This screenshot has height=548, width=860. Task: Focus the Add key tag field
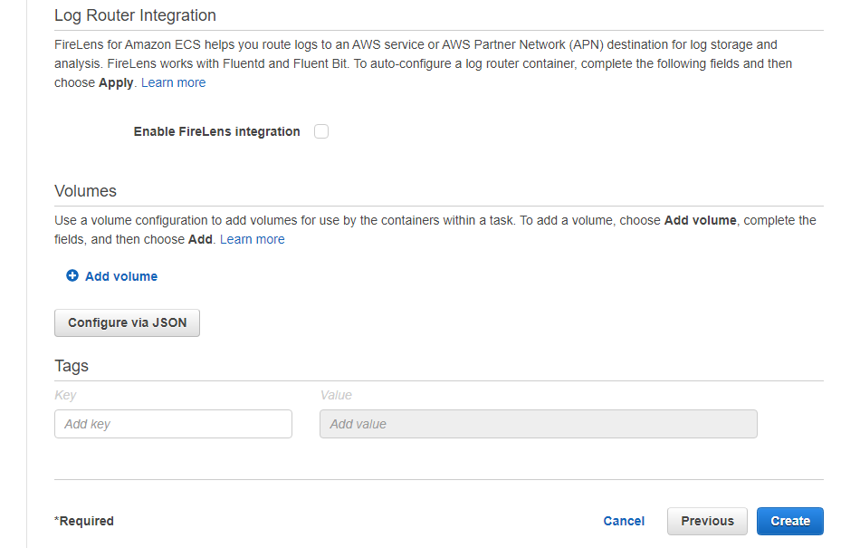(173, 424)
